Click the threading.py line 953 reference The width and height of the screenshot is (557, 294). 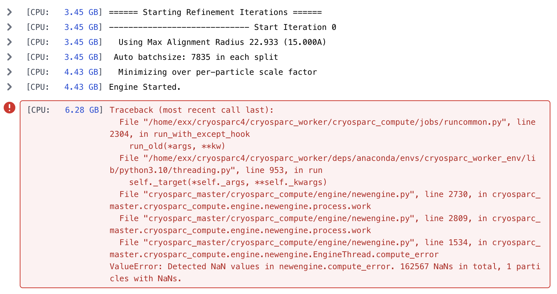(x=323, y=164)
